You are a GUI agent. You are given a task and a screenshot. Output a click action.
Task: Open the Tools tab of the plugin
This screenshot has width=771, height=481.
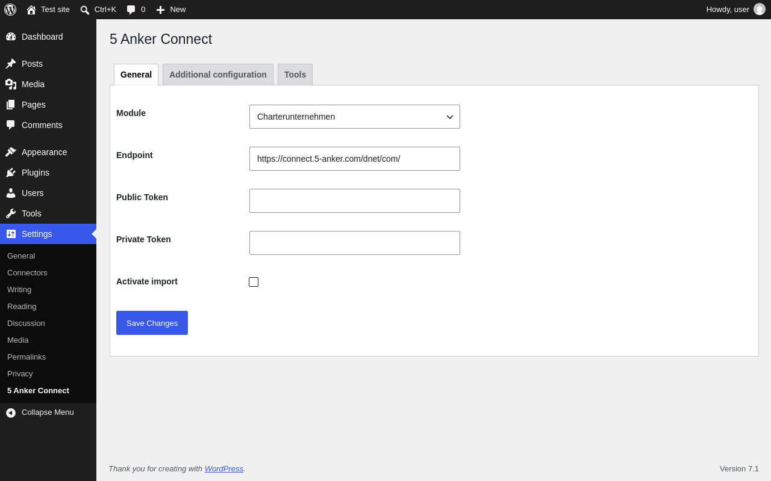[295, 75]
